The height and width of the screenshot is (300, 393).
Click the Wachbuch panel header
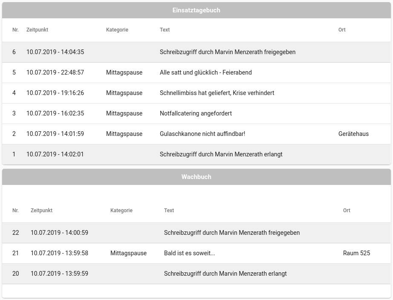196,177
